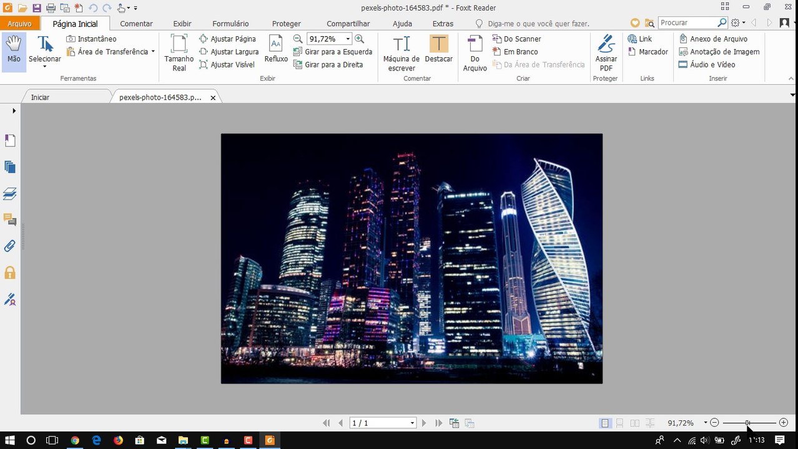The image size is (798, 449).
Task: Click the undo arrow in quick toolbar
Action: click(x=93, y=8)
